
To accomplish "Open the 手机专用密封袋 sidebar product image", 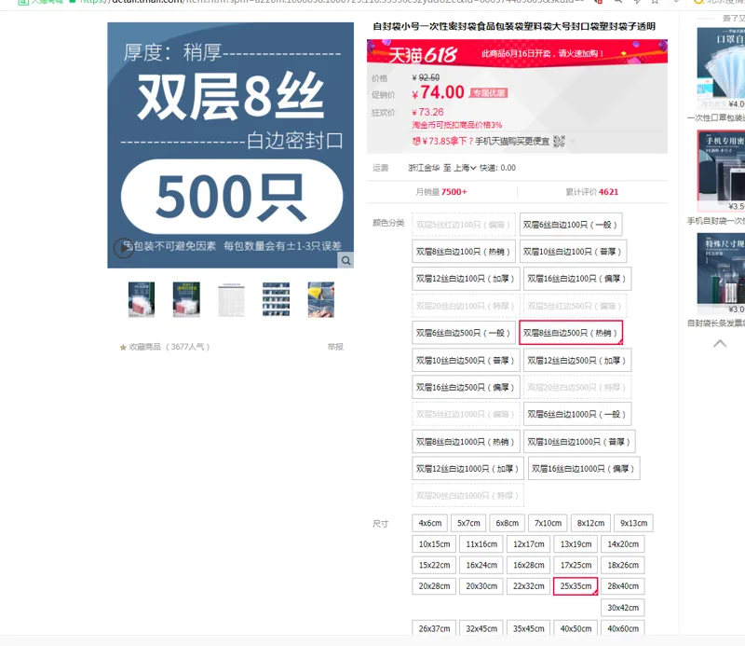I will (x=721, y=171).
